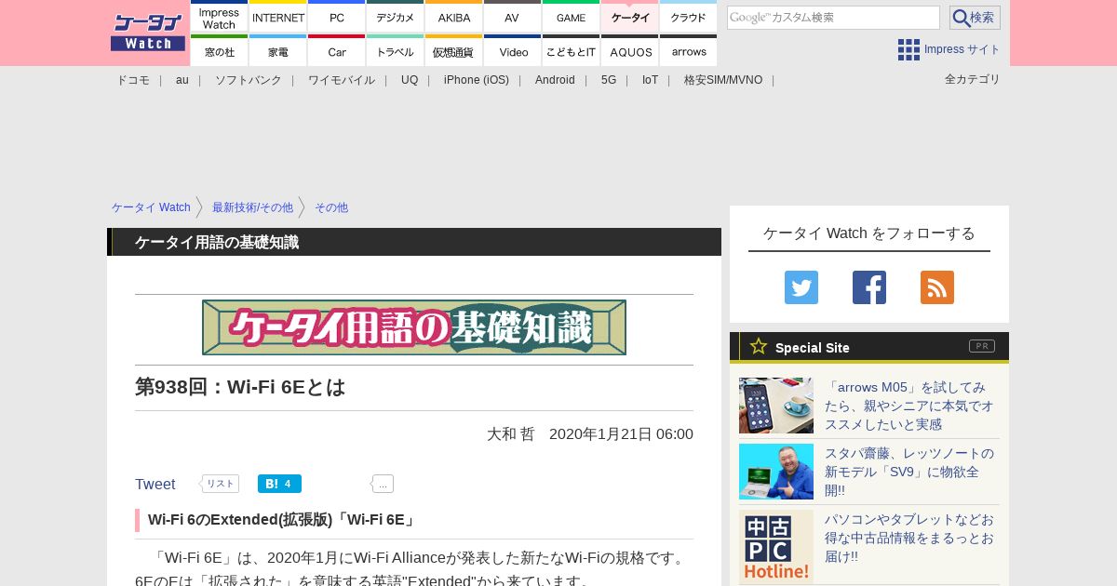The width and height of the screenshot is (1117, 586).
Task: Click the ケータイ用語の基礎知識 section header
Action: click(x=414, y=242)
